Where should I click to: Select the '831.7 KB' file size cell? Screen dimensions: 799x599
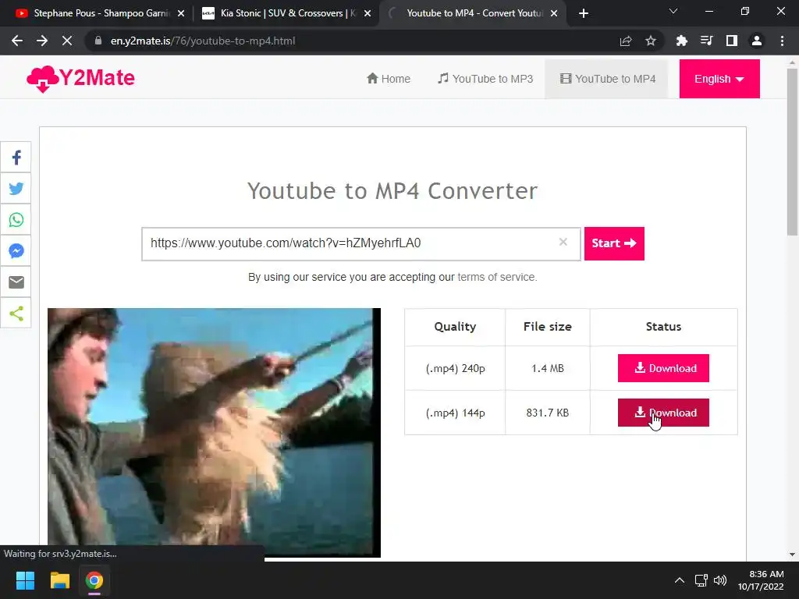tap(548, 413)
